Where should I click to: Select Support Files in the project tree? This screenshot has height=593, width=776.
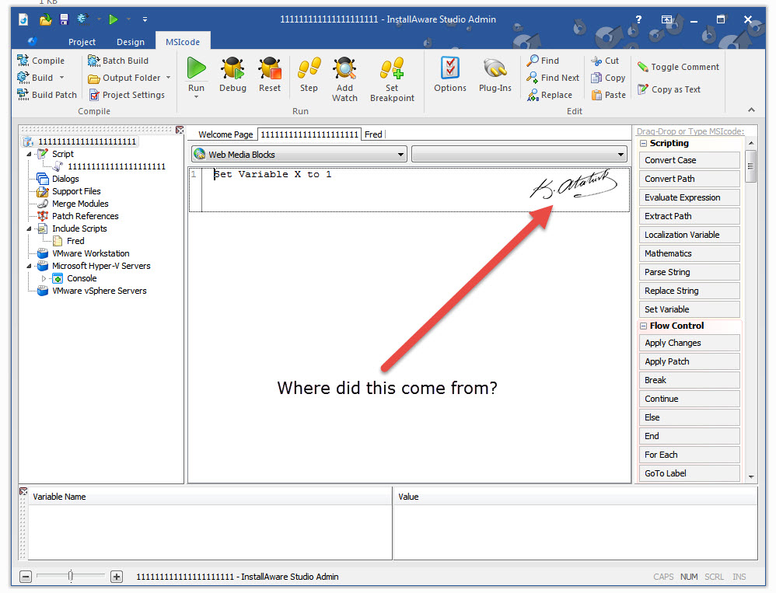click(76, 191)
